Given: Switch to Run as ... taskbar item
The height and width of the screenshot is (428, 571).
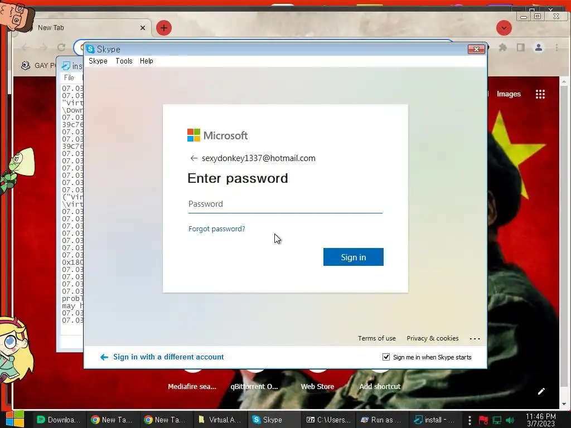Looking at the screenshot, I should (x=381, y=420).
